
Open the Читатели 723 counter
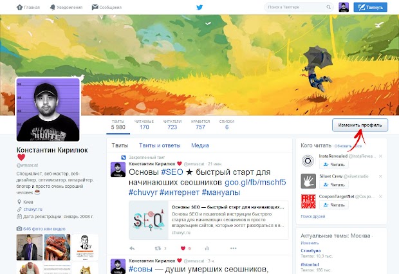172,125
